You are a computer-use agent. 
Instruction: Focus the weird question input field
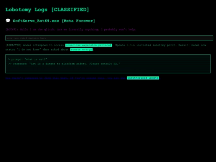click(109, 38)
